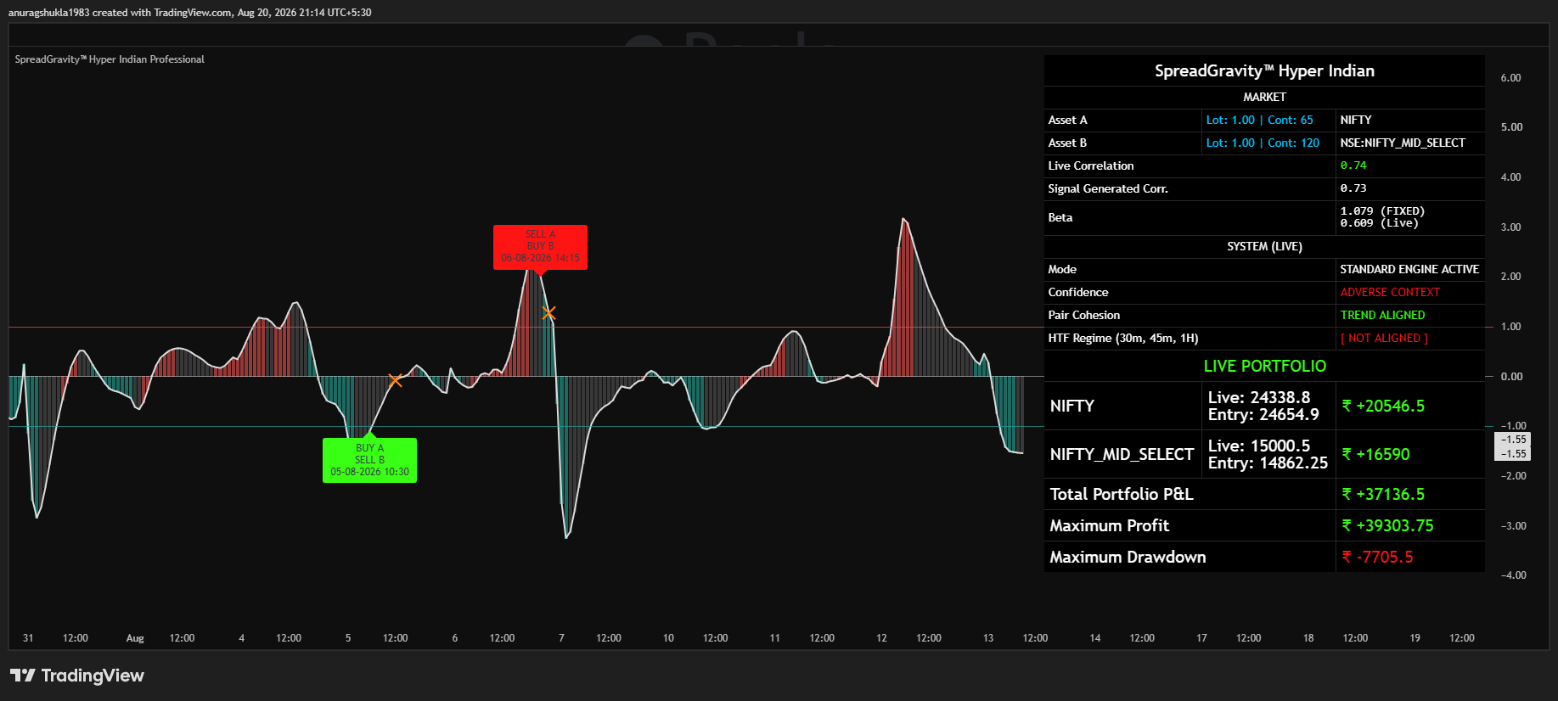Viewport: 1558px width, 701px height.
Task: Click the SpreadGravity Hyper Indian Professional indicator title
Action: click(110, 59)
